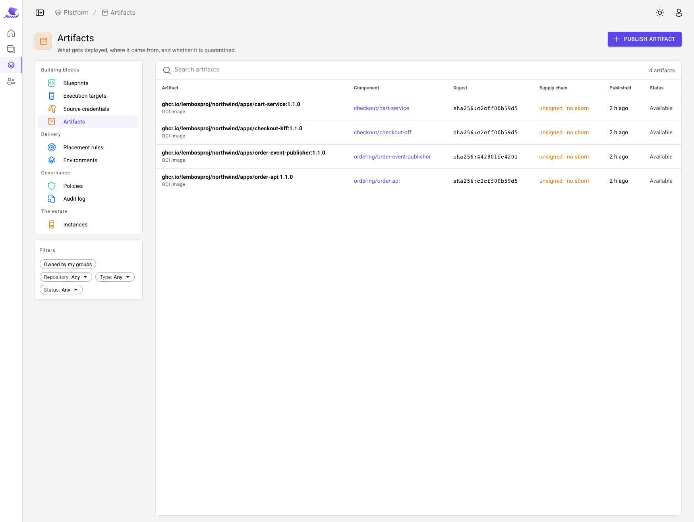Screen dimensions: 694x522
Task: Click the Published column header
Action: [620, 88]
